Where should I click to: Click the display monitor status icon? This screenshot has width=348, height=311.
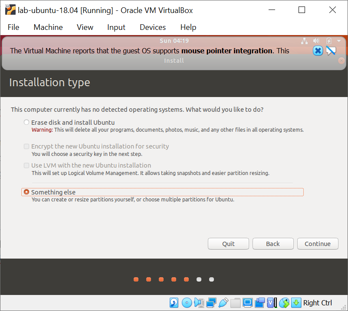(x=247, y=303)
